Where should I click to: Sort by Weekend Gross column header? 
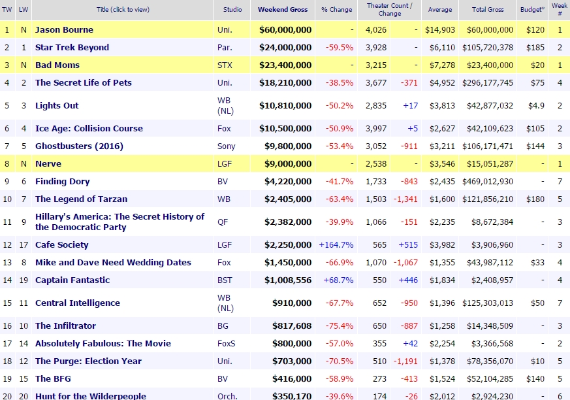(x=283, y=9)
